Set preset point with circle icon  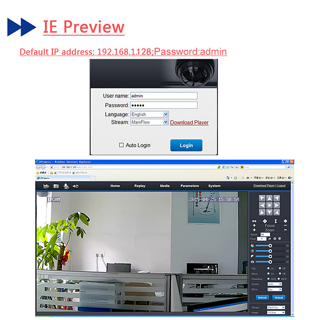274,239
